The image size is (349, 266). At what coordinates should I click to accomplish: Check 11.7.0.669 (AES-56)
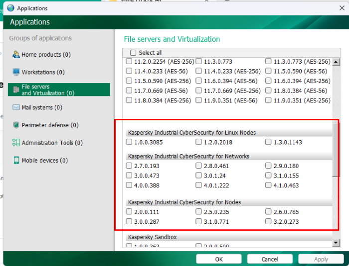(x=129, y=90)
